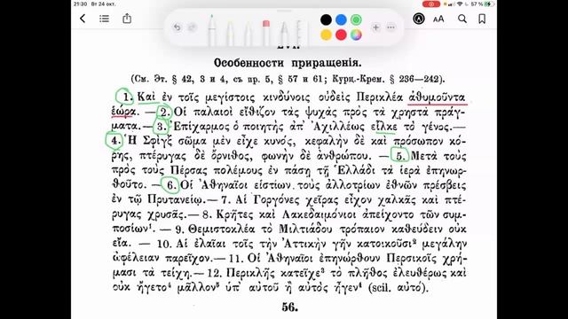Tap the heading "Особенности приращенія."
Screen dimensions: 568x319
click(288, 63)
